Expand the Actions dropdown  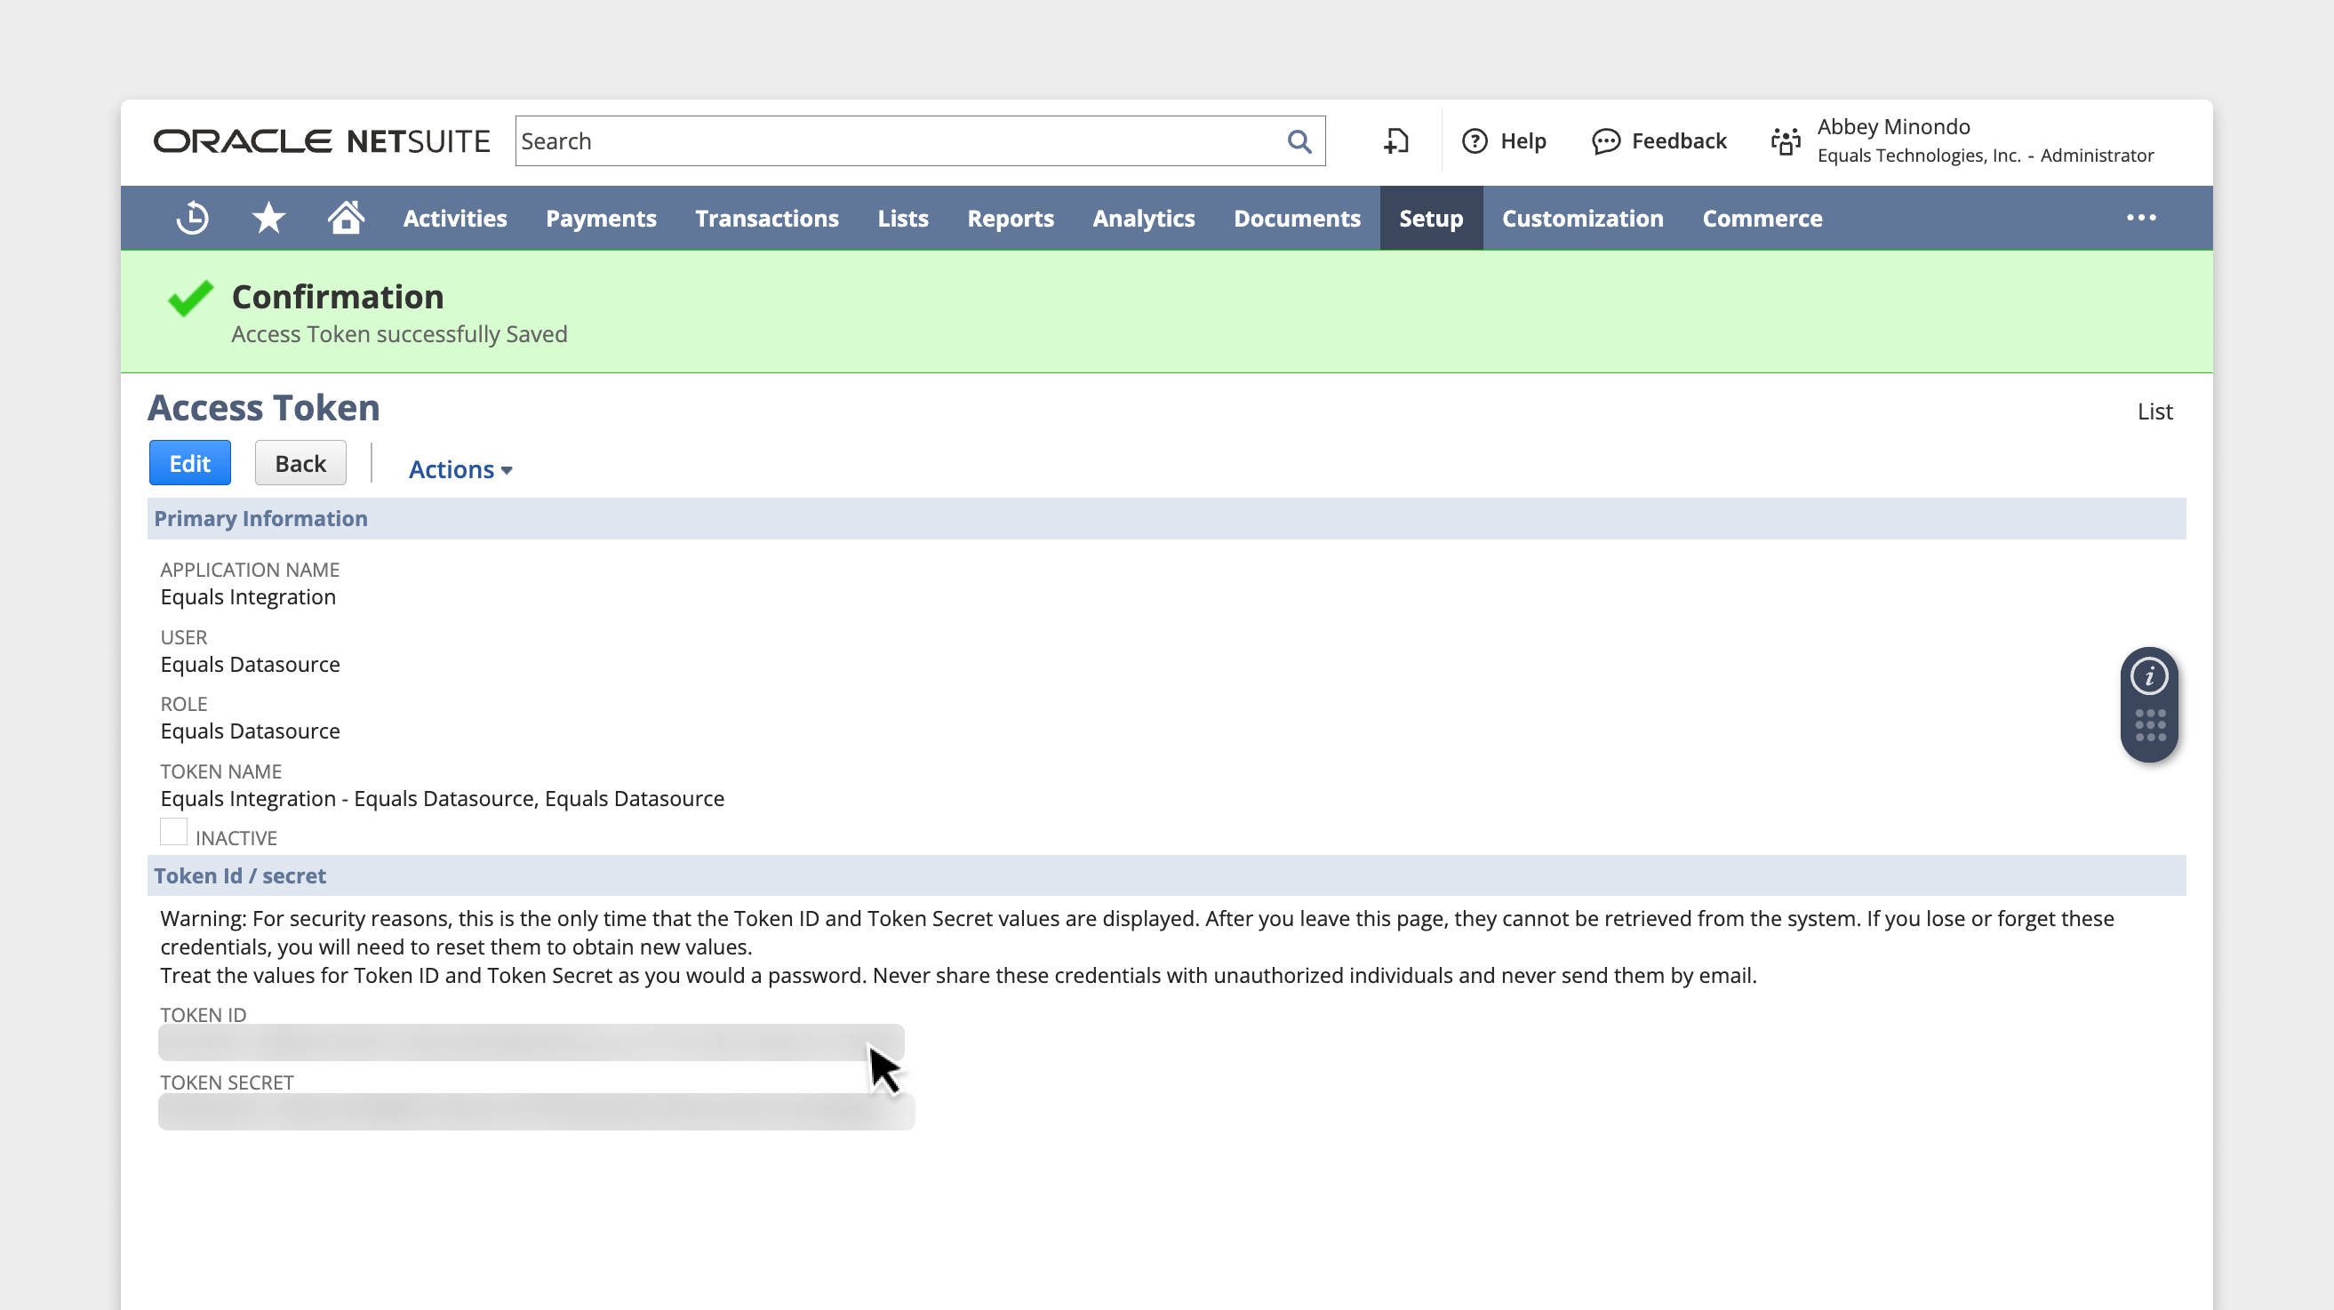460,469
